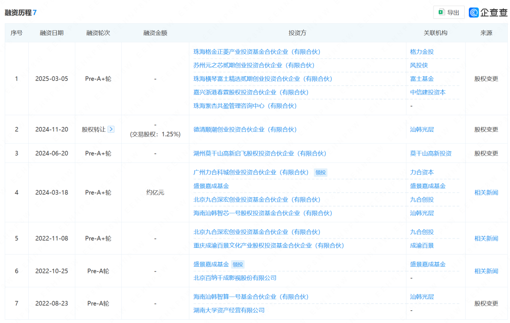Open related institution 成渝百景
This screenshot has width=510, height=323.
pos(422,246)
